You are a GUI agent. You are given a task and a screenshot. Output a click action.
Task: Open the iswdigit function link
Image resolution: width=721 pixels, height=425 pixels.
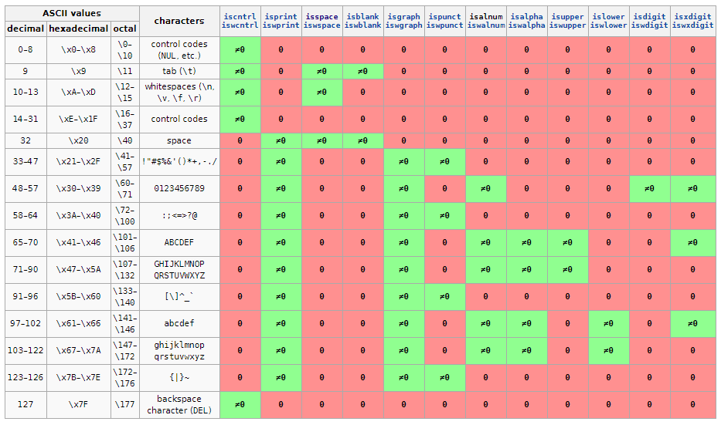pos(649,25)
